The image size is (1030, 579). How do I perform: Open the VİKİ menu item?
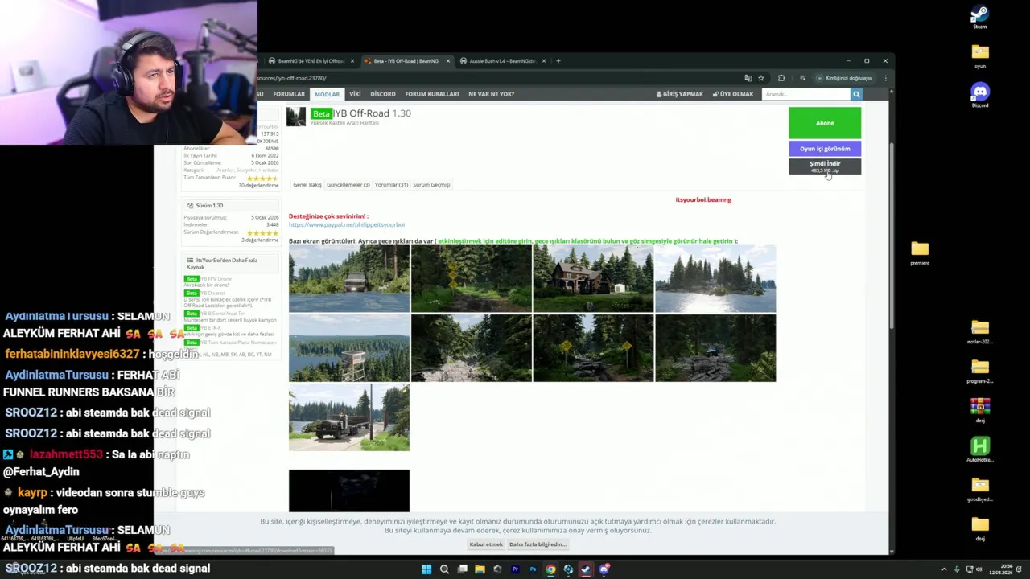point(355,94)
